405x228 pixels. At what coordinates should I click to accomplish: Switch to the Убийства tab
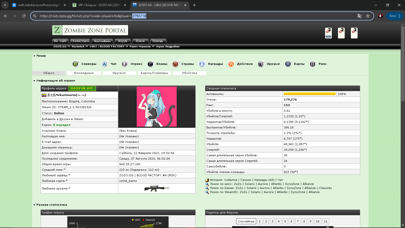click(190, 73)
